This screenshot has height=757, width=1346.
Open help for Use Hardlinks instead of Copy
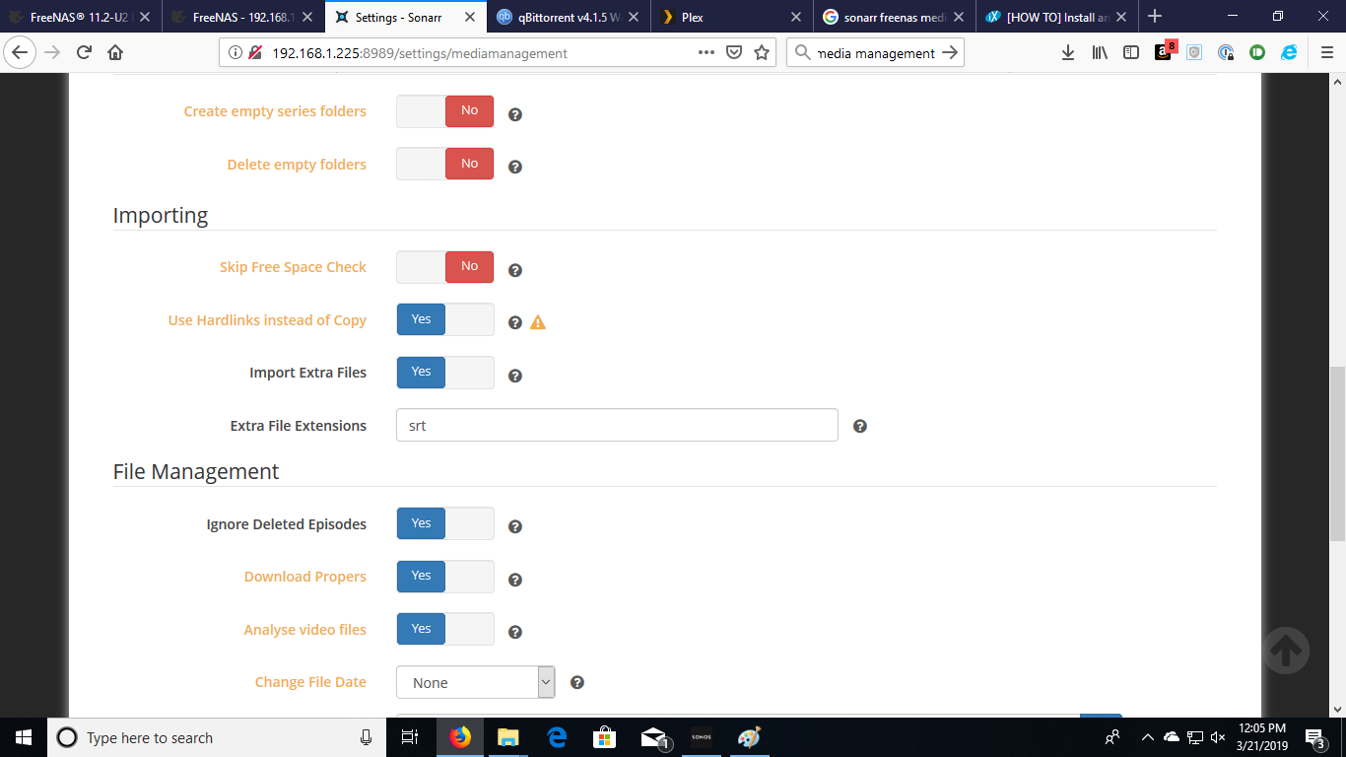click(x=514, y=322)
